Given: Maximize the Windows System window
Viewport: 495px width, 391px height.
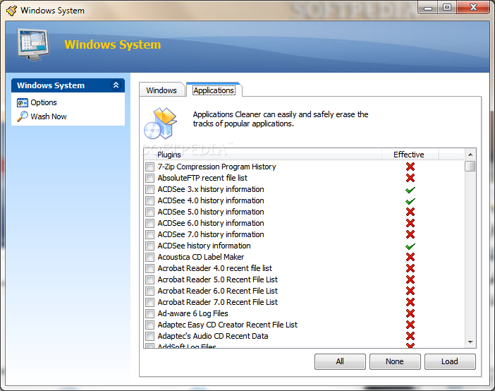Looking at the screenshot, I should (x=447, y=7).
